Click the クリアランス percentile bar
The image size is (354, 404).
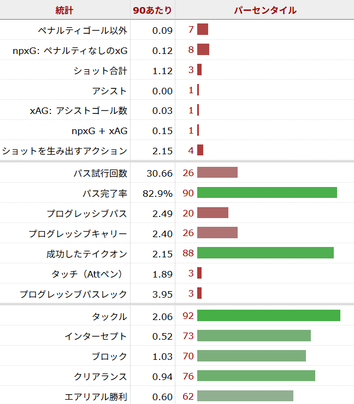pyautogui.click(x=256, y=376)
